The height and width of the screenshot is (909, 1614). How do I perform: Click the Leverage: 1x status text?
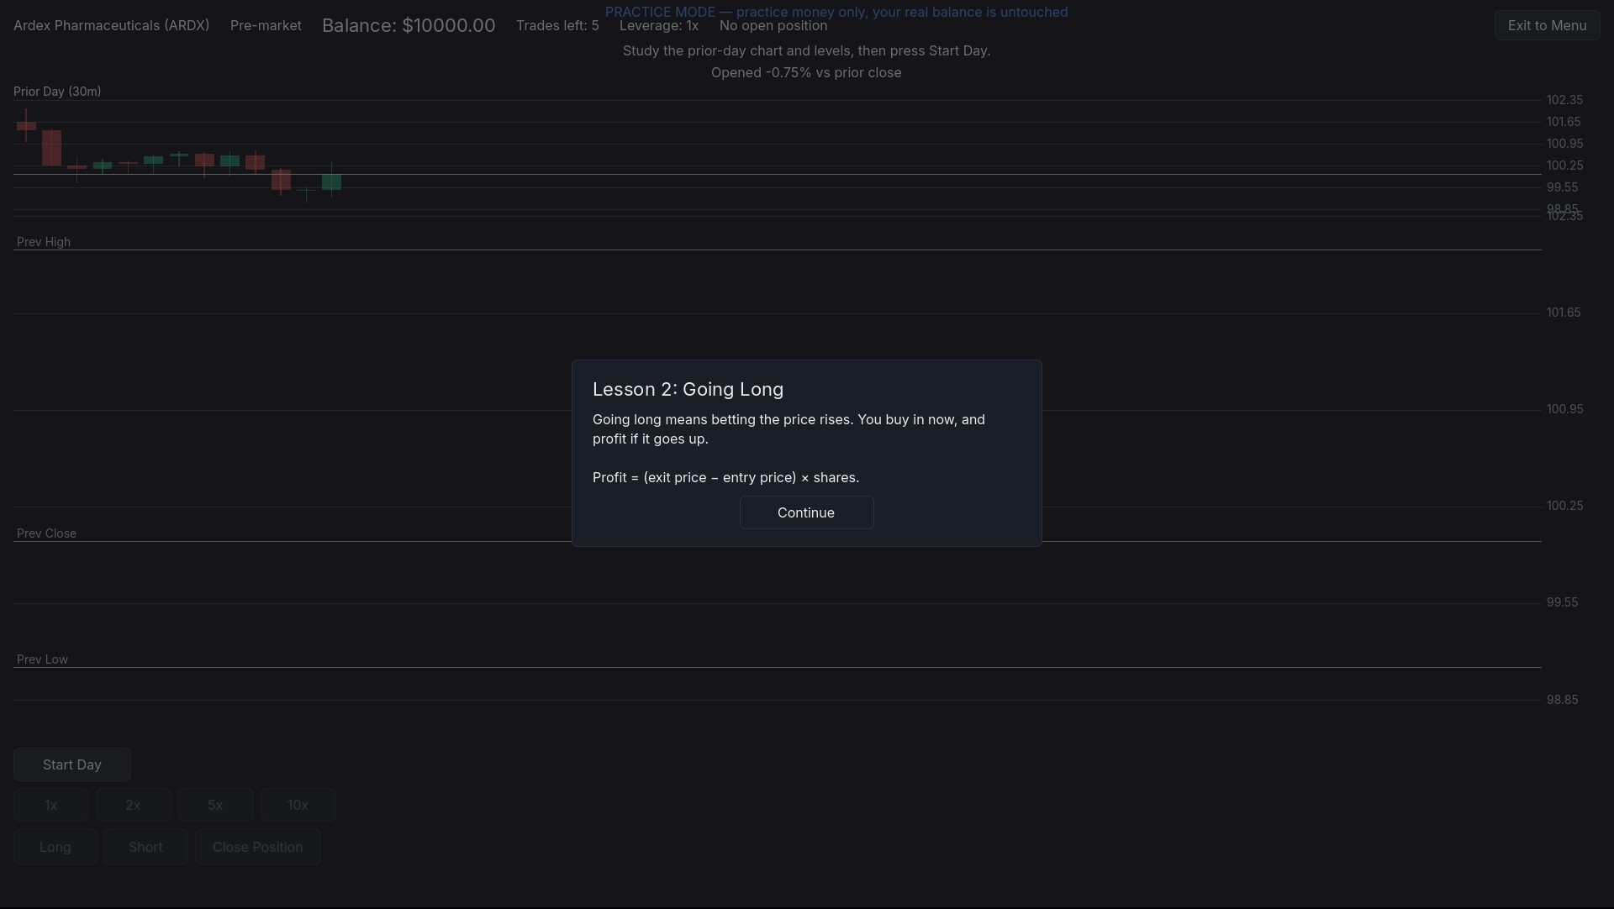[659, 25]
